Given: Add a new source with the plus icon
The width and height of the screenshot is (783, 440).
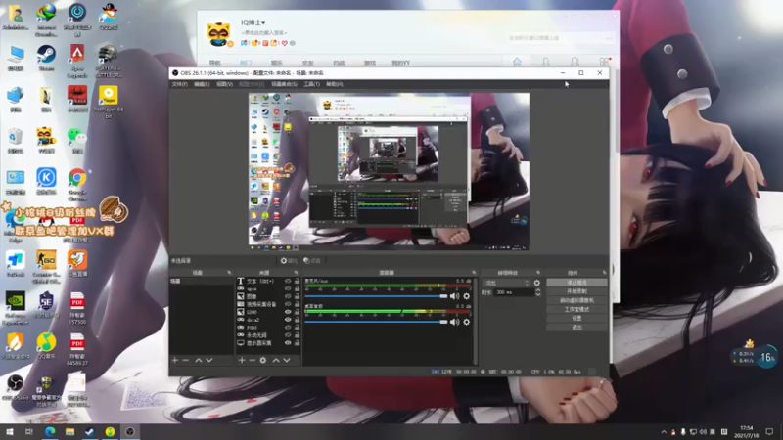Looking at the screenshot, I should tap(242, 360).
